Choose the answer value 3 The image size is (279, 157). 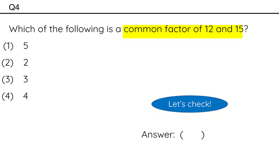click(x=26, y=79)
